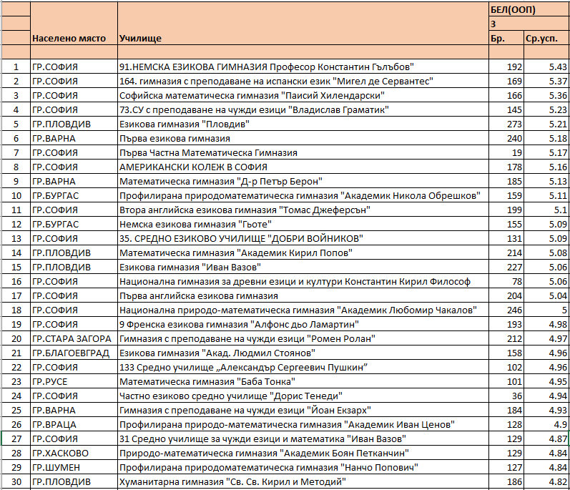570x490 pixels.
Task: Select the cell with average score 5.43
Action: click(x=546, y=67)
